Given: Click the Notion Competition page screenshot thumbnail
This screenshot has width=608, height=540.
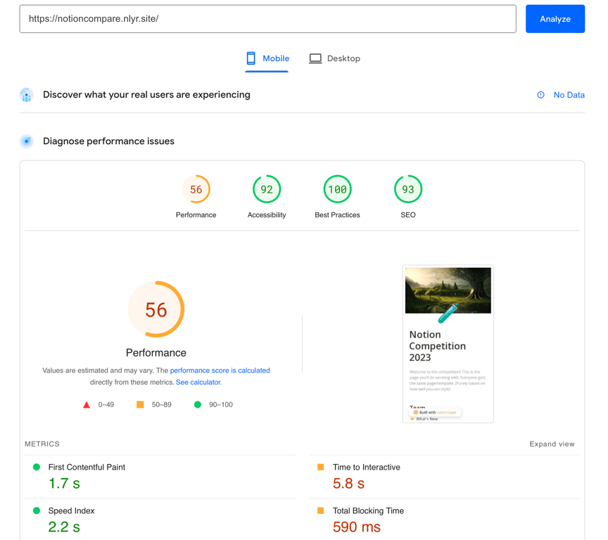Looking at the screenshot, I should [x=448, y=344].
